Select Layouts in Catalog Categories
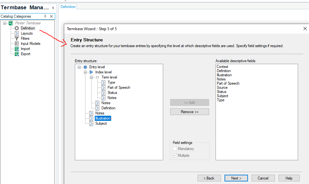 click(x=27, y=33)
